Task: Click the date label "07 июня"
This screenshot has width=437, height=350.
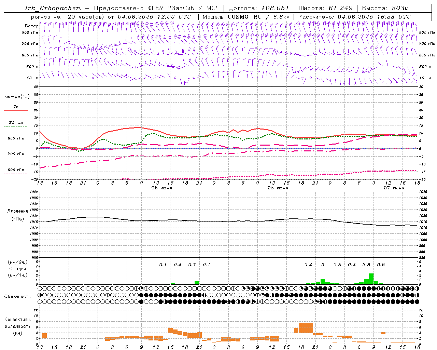Action: point(394,188)
